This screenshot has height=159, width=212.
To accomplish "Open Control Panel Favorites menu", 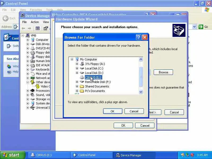I will coord(36,10).
